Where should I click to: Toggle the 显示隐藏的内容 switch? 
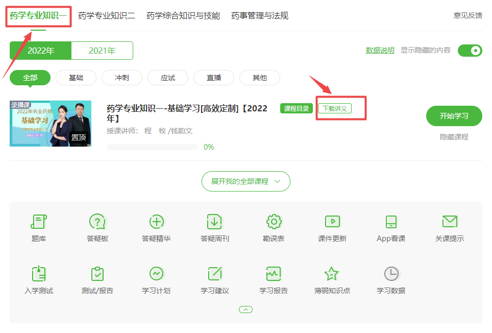[470, 51]
